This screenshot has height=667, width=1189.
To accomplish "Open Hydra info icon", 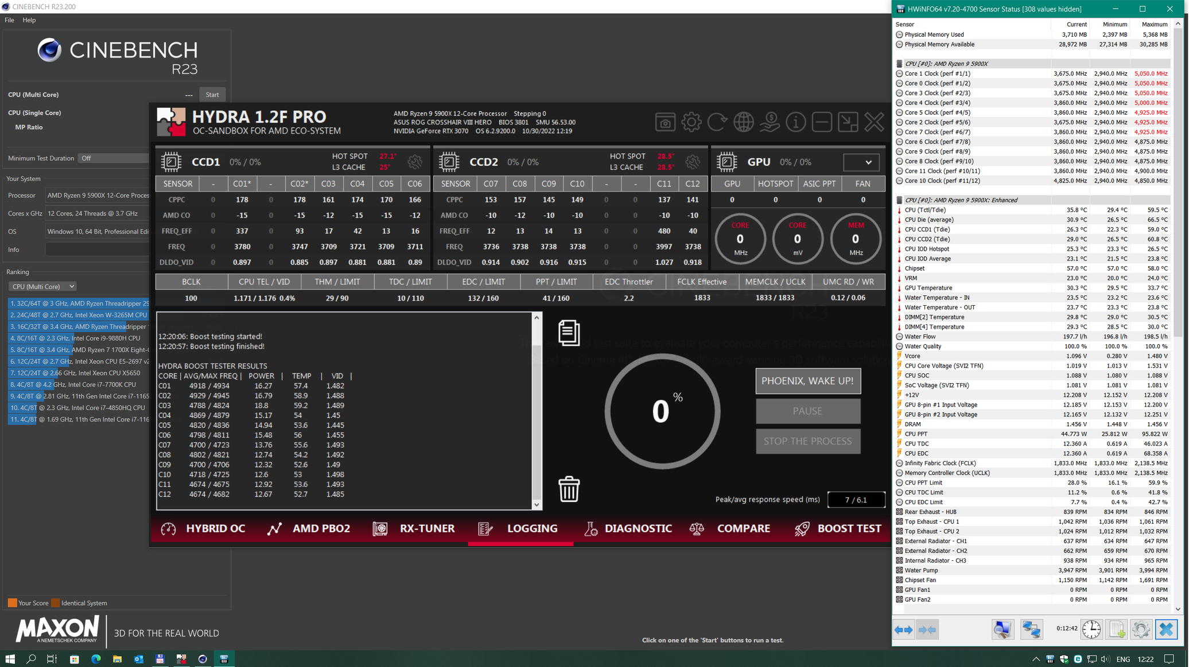I will (796, 122).
